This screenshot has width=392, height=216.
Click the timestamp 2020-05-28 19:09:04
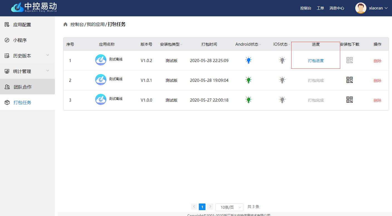(x=209, y=80)
